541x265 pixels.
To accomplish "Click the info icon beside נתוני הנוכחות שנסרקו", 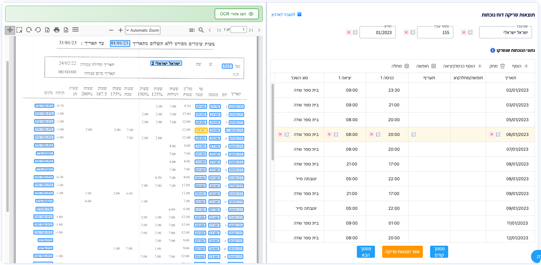I will point(492,50).
